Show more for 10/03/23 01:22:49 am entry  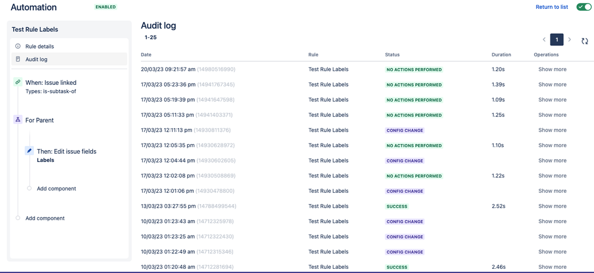(x=552, y=252)
